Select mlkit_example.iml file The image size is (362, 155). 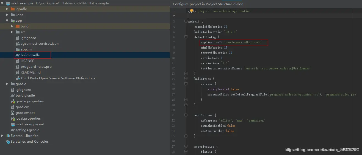[x=30, y=124]
